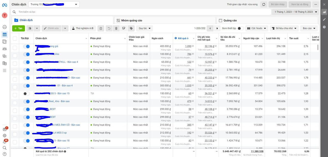Click the clipboard paste icon in toolbar

(101, 28)
